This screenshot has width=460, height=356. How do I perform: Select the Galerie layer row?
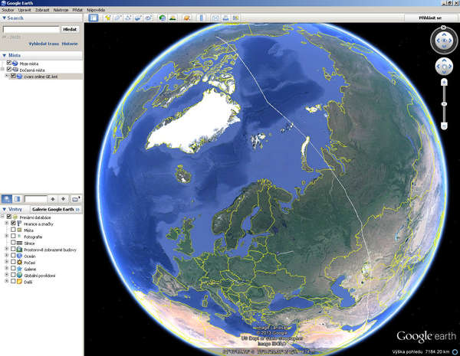(30, 269)
